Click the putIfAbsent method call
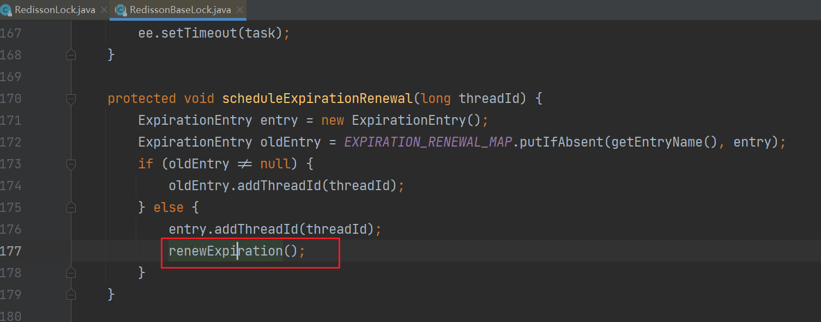The image size is (821, 322). click(x=562, y=142)
